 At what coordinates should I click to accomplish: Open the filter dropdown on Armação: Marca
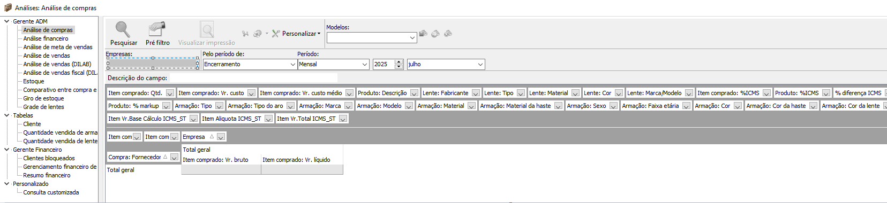pyautogui.click(x=348, y=106)
